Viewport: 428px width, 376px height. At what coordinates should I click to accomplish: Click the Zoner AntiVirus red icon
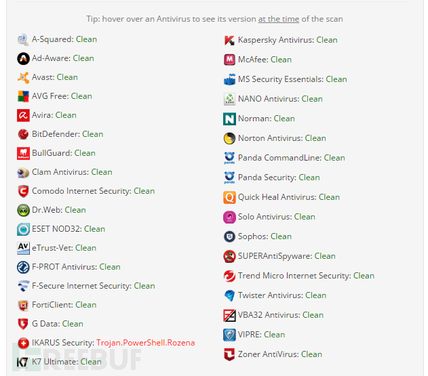[229, 354]
